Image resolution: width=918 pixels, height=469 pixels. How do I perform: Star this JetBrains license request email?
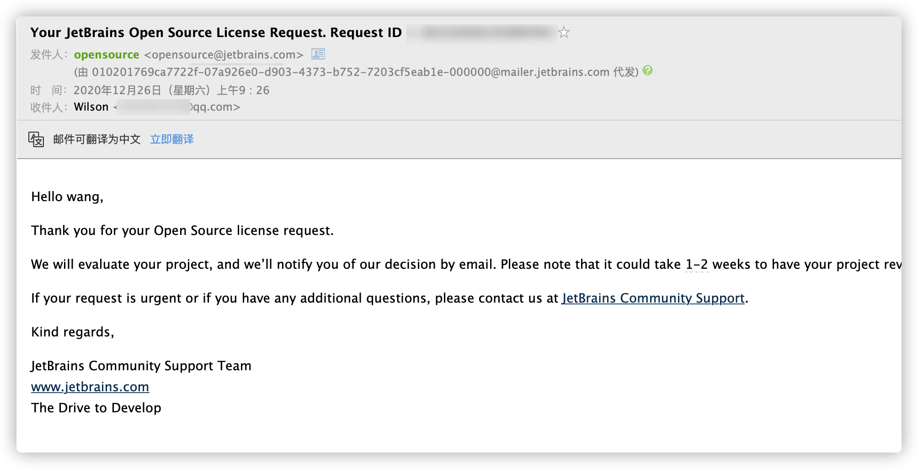(x=564, y=32)
